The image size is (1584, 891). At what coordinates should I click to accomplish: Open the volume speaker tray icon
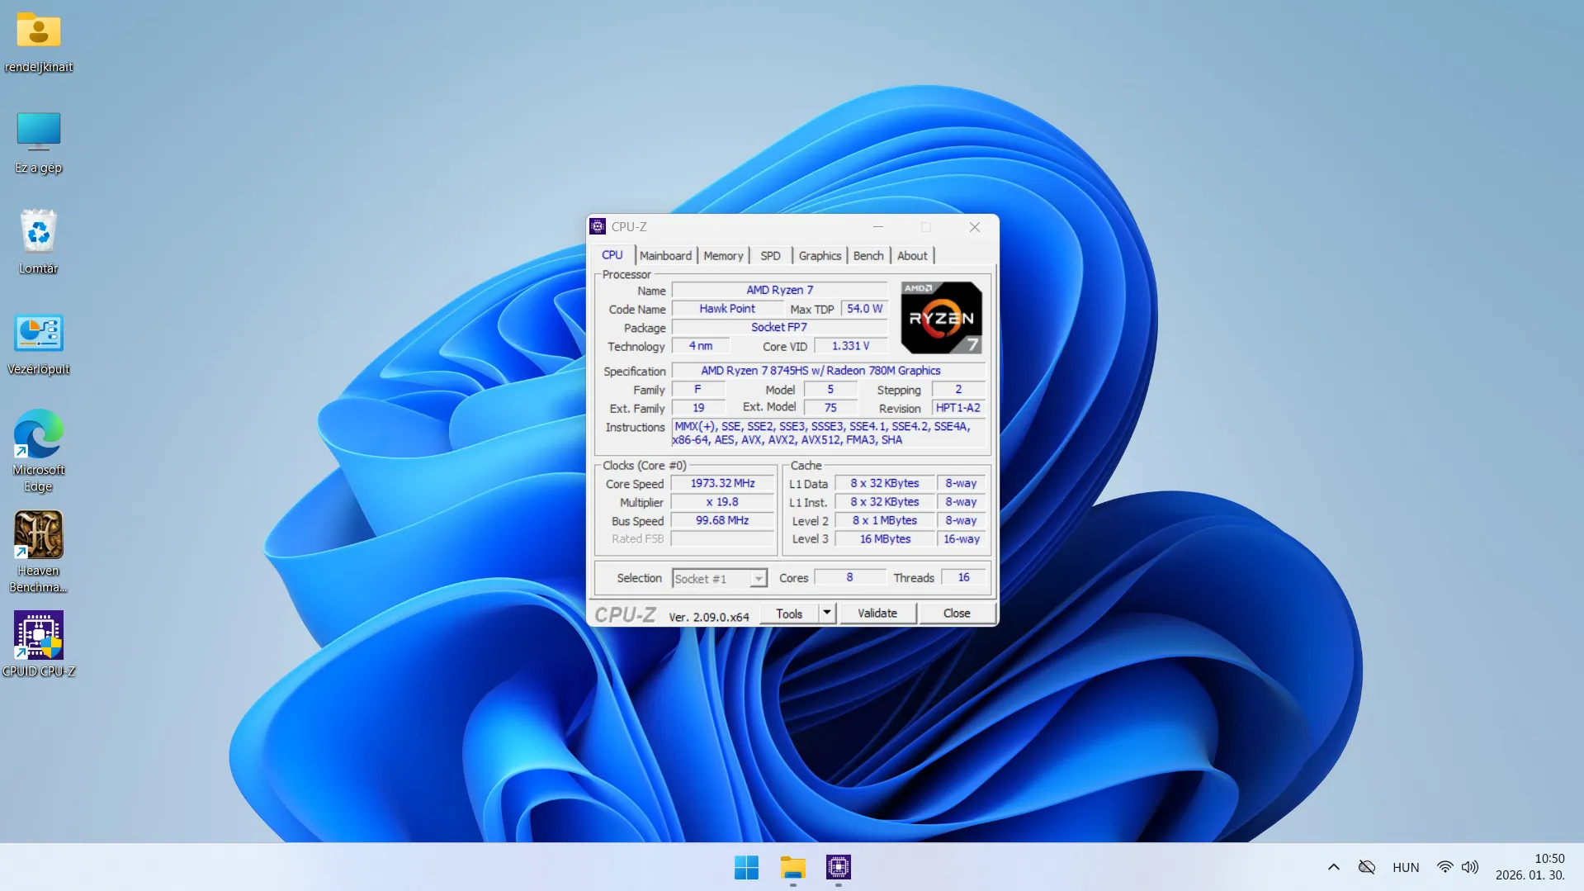point(1470,867)
